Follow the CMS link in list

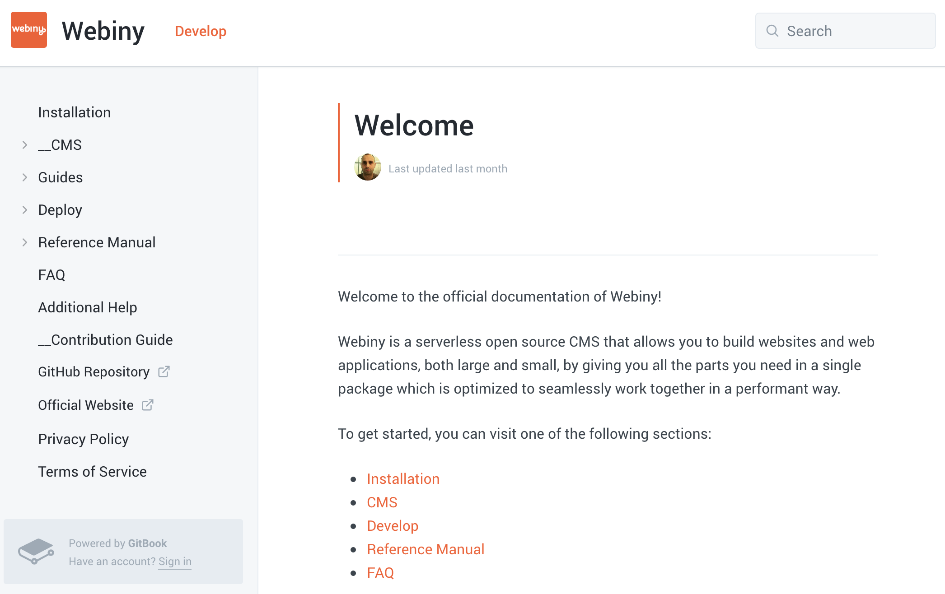[x=382, y=502]
